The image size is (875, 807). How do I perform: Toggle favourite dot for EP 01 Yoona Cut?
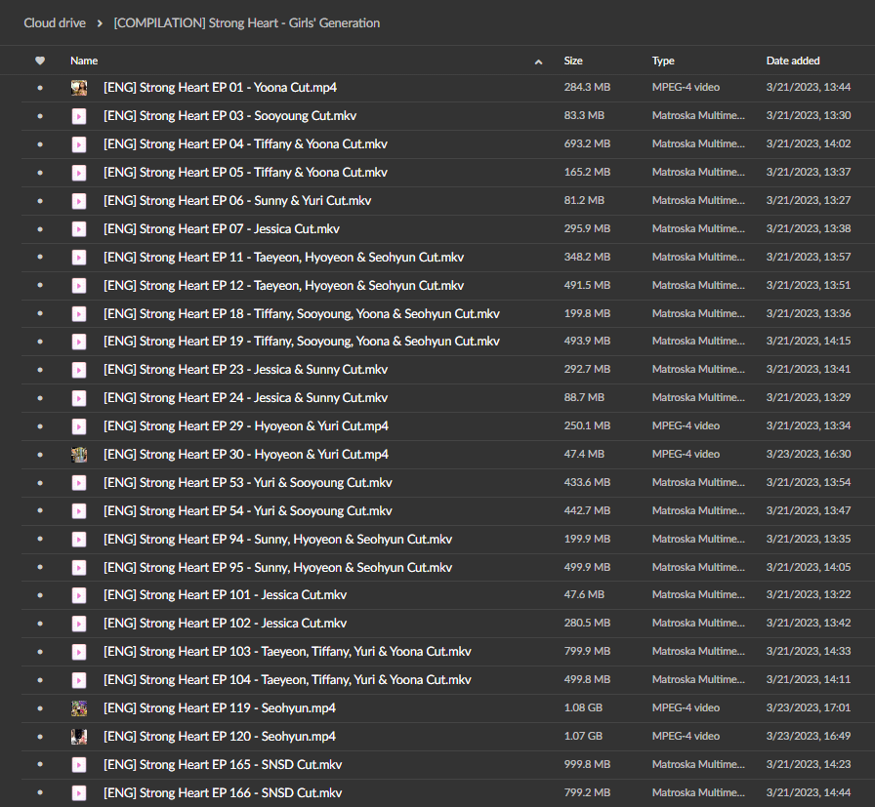tap(40, 88)
